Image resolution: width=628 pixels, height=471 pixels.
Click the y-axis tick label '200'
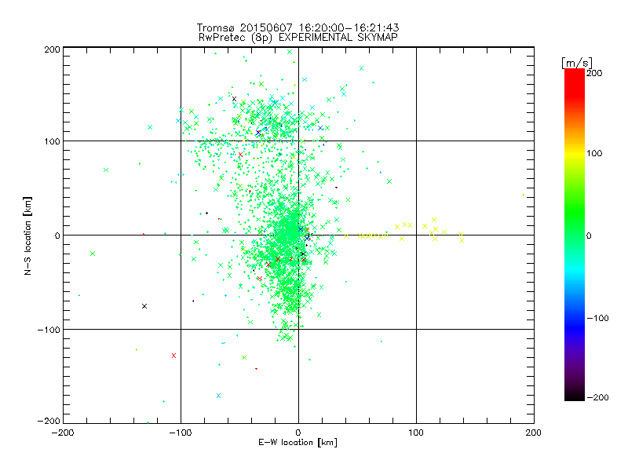click(x=52, y=49)
